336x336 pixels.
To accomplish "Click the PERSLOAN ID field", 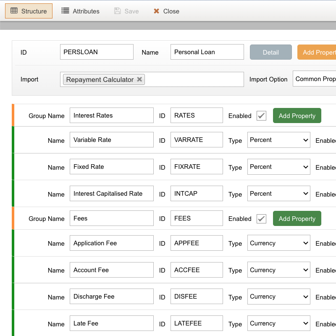I will 97,52.
